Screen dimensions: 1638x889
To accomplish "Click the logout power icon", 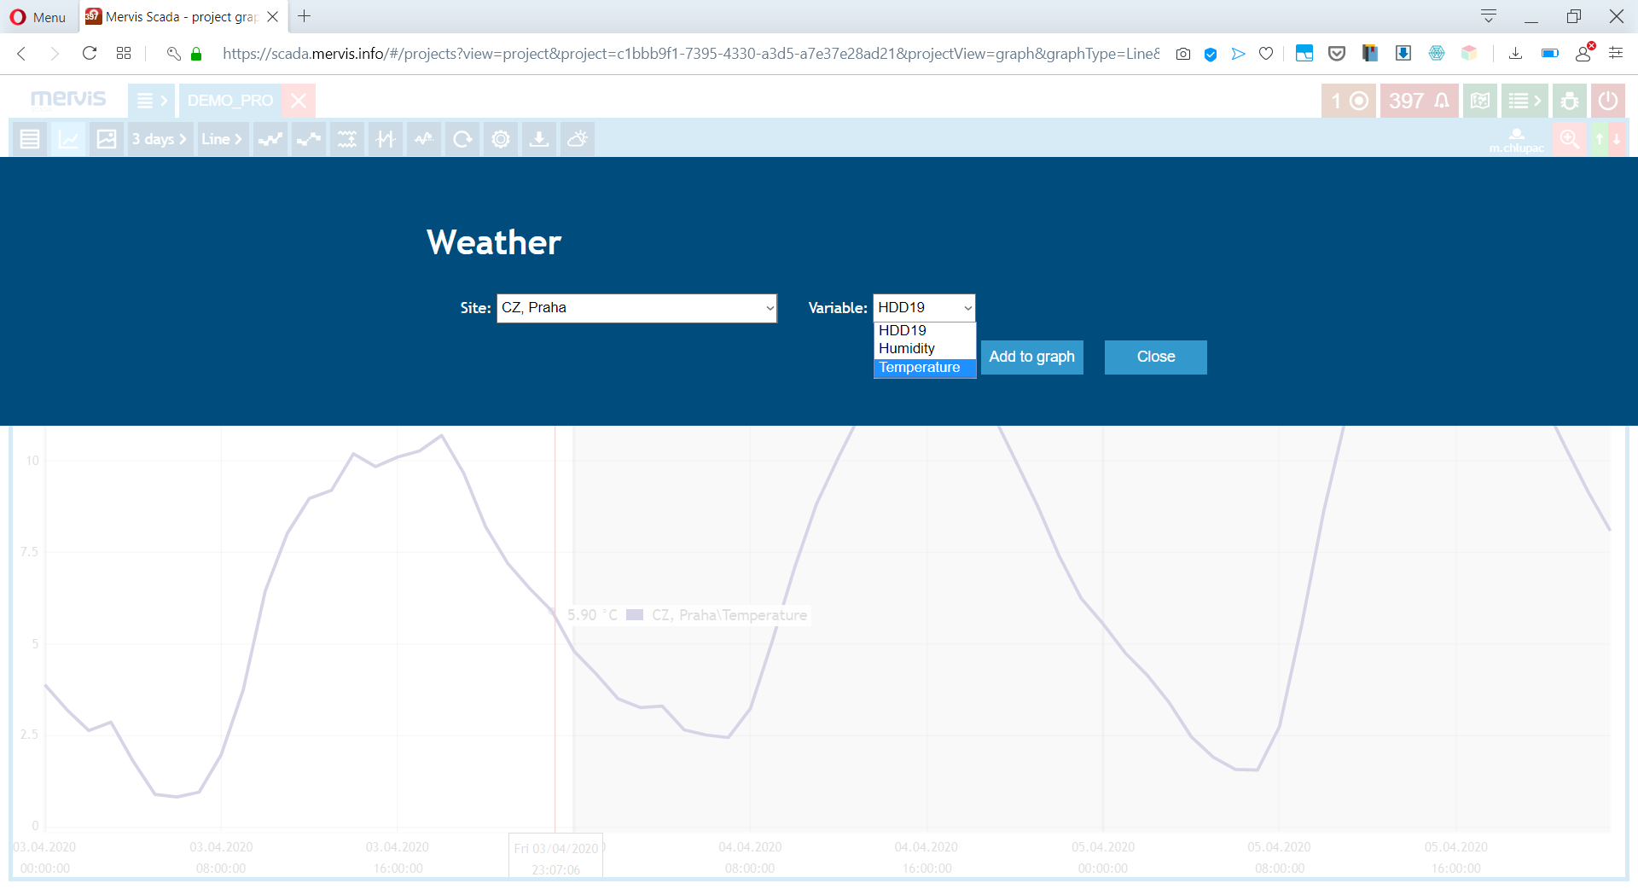I will 1609,100.
